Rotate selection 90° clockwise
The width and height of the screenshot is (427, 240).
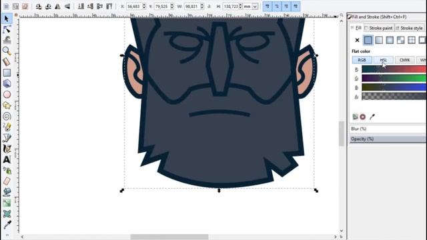point(48,6)
